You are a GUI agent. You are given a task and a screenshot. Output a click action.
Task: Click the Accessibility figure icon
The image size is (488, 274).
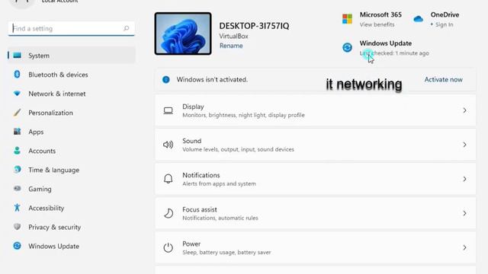(x=17, y=208)
